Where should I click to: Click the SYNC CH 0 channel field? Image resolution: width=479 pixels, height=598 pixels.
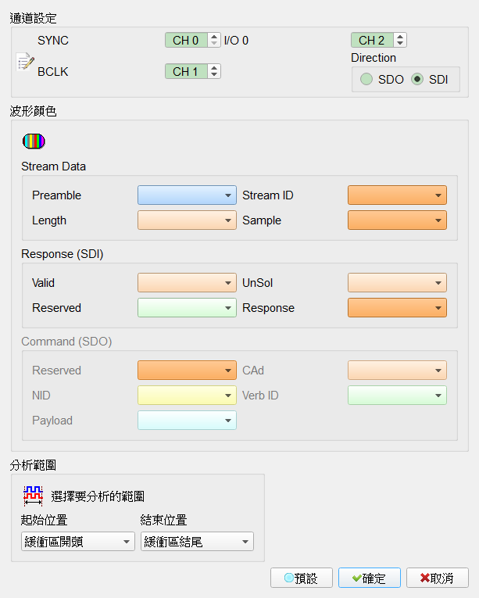coord(186,40)
